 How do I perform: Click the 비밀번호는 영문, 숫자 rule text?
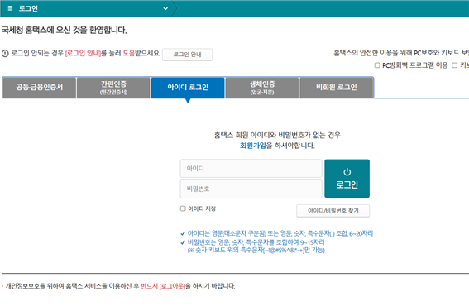coord(256,242)
